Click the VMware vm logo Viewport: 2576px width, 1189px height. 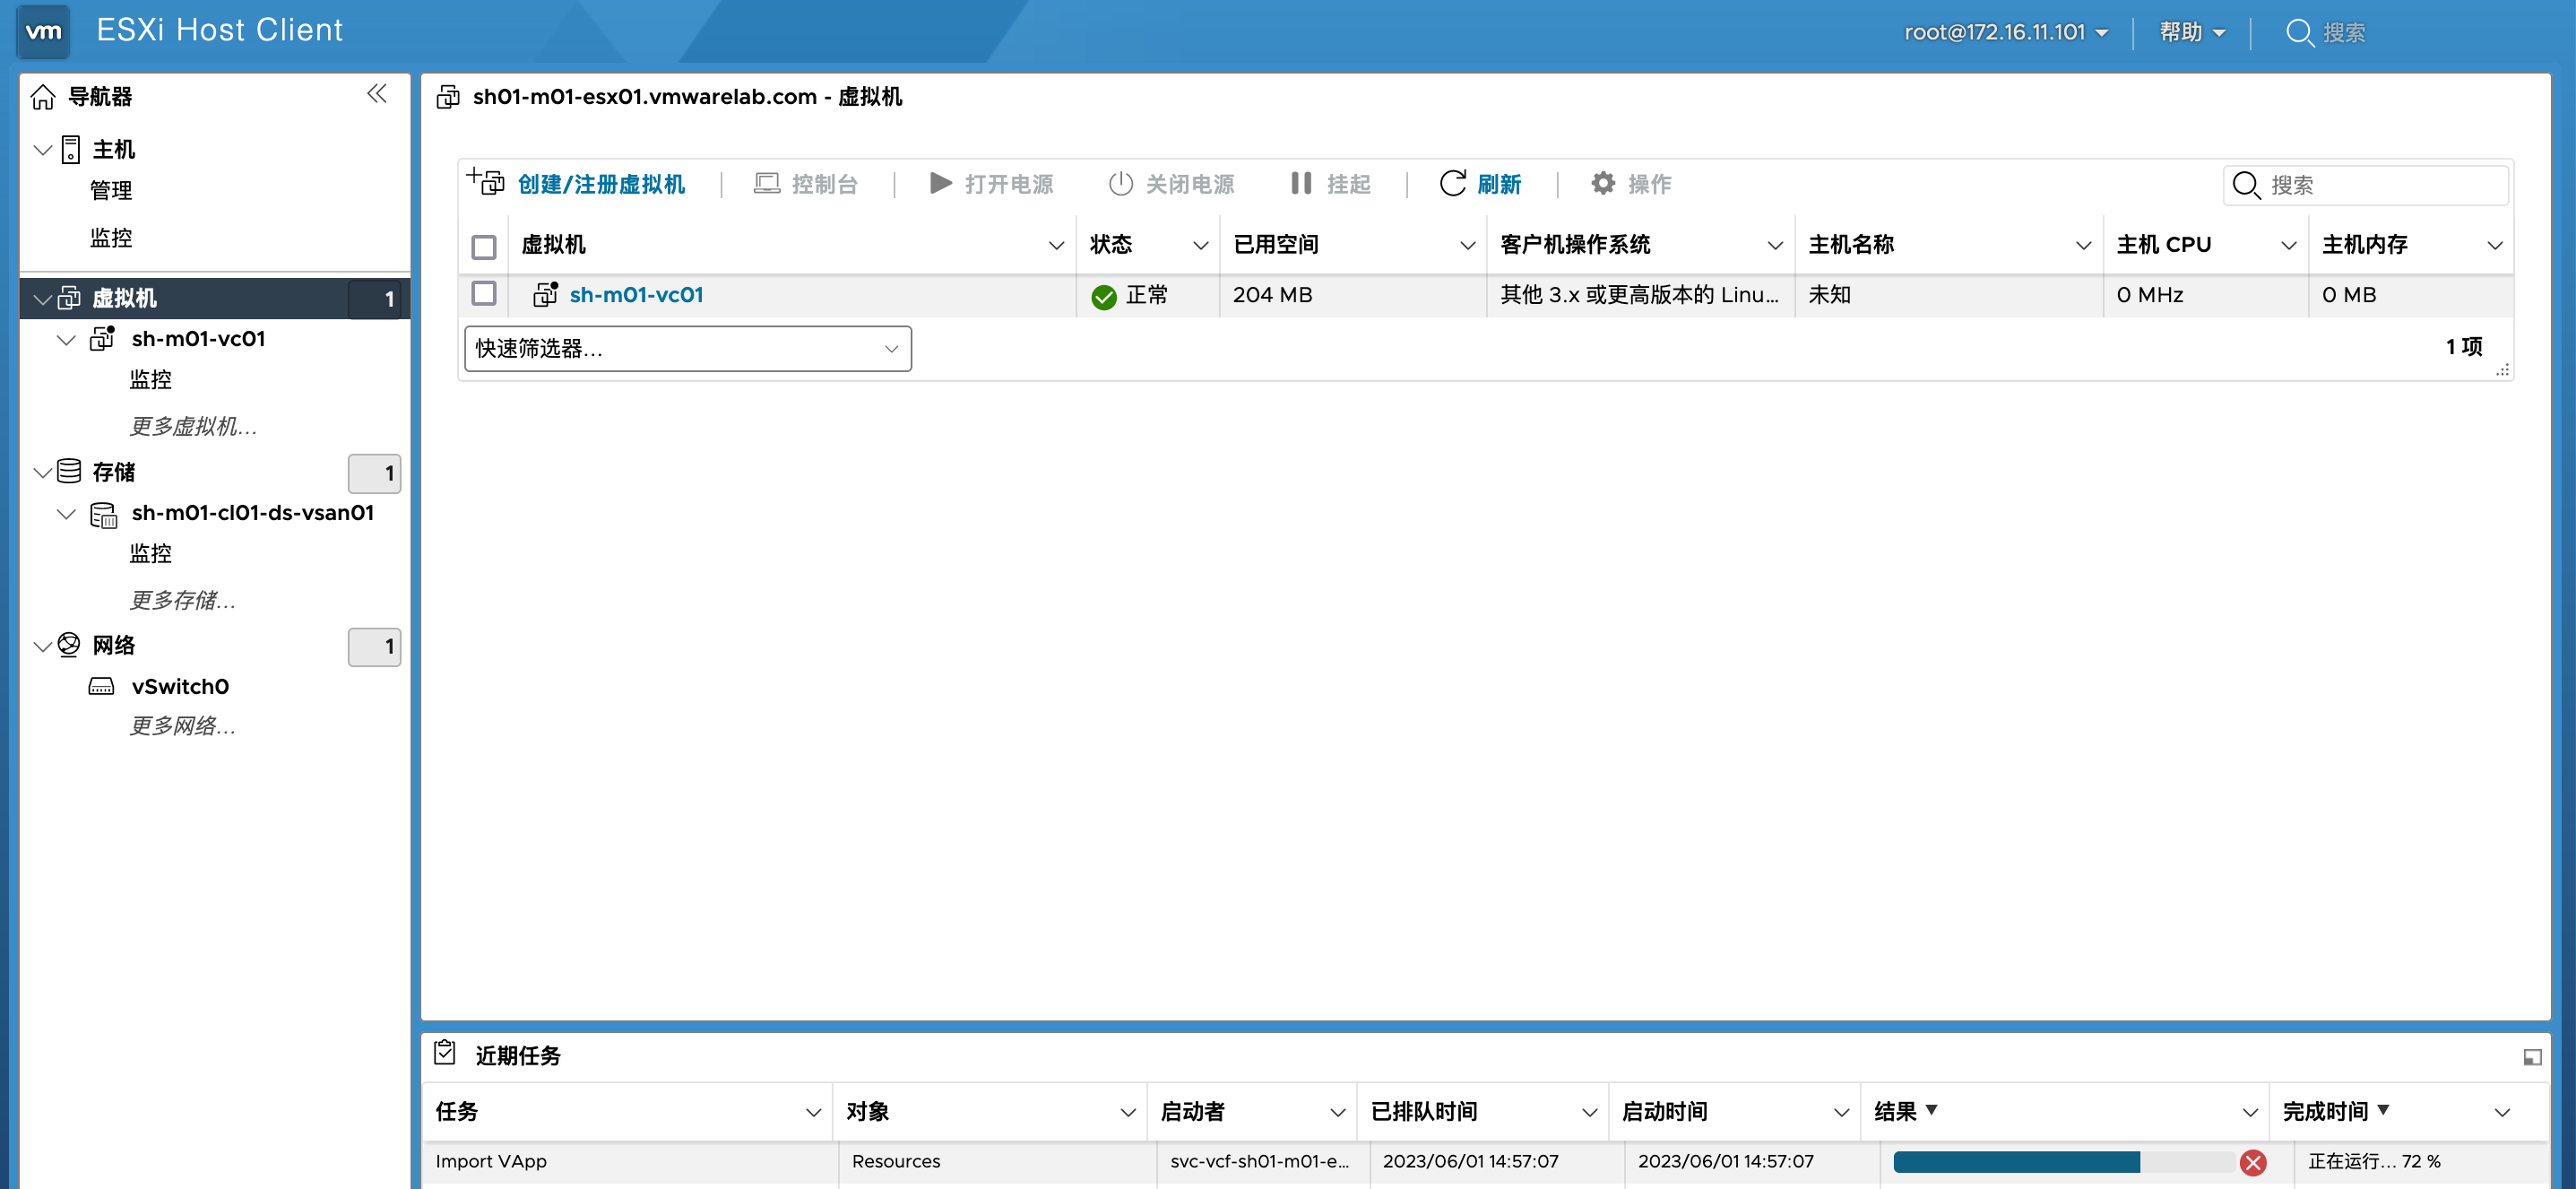tap(43, 31)
